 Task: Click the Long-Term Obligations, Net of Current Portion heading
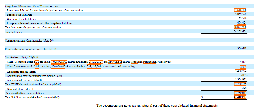tap(32, 6)
